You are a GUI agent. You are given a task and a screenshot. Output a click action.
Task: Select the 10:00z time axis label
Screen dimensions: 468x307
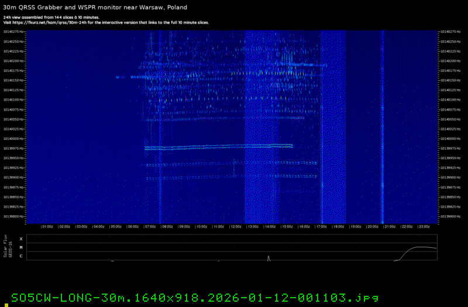click(201, 227)
